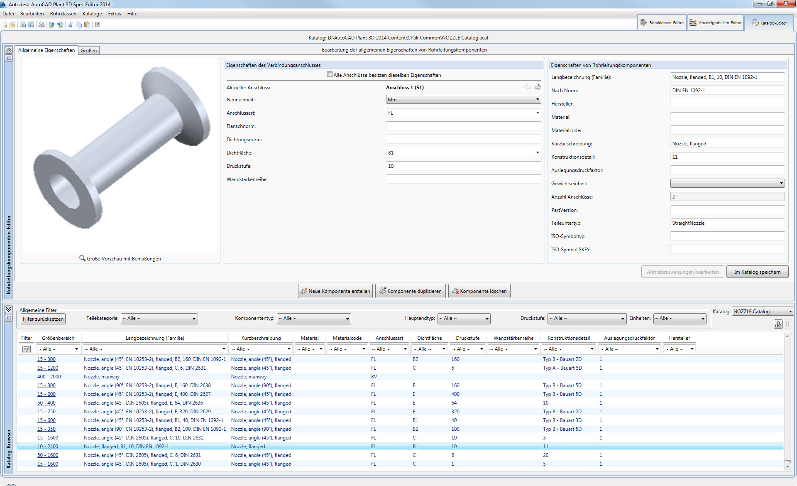Select the Allgemeine Eigenschaften tab
797x486 pixels.
[46, 50]
